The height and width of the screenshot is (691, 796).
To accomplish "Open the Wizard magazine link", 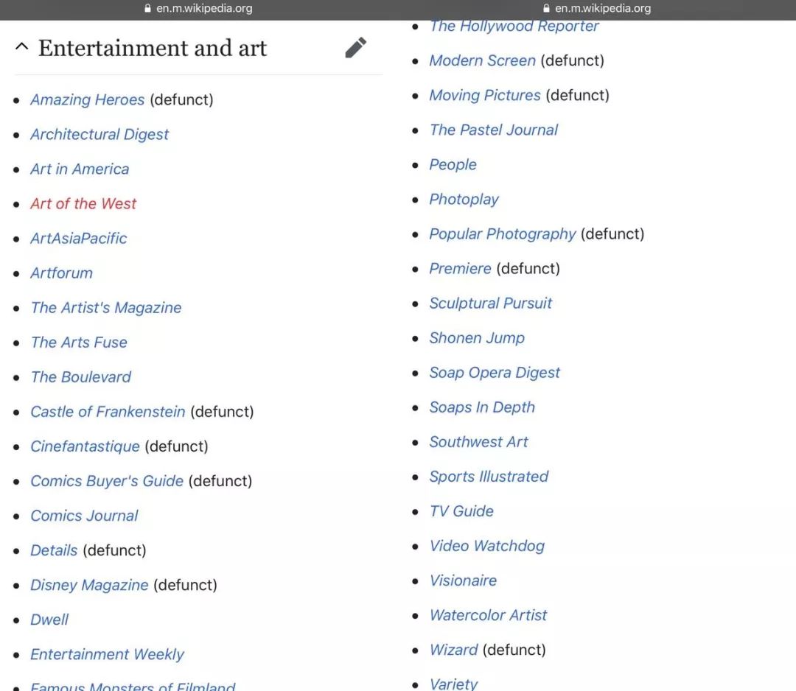I will (453, 650).
